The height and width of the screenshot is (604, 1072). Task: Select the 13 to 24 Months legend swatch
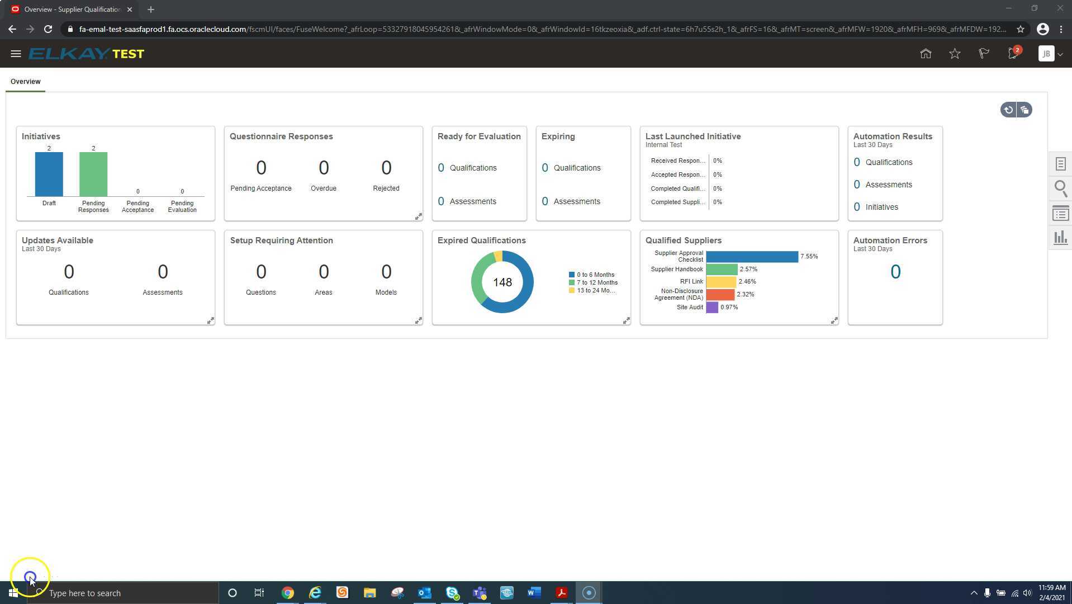pos(572,291)
